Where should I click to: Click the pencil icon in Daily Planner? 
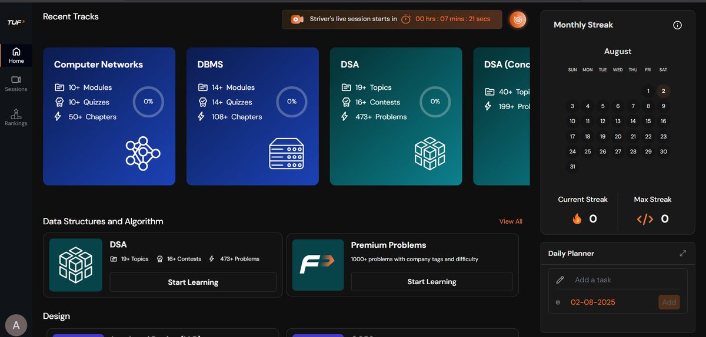pos(560,280)
